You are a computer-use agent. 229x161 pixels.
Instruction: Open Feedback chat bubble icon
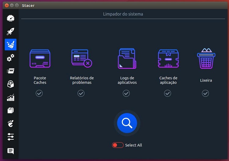point(10,151)
